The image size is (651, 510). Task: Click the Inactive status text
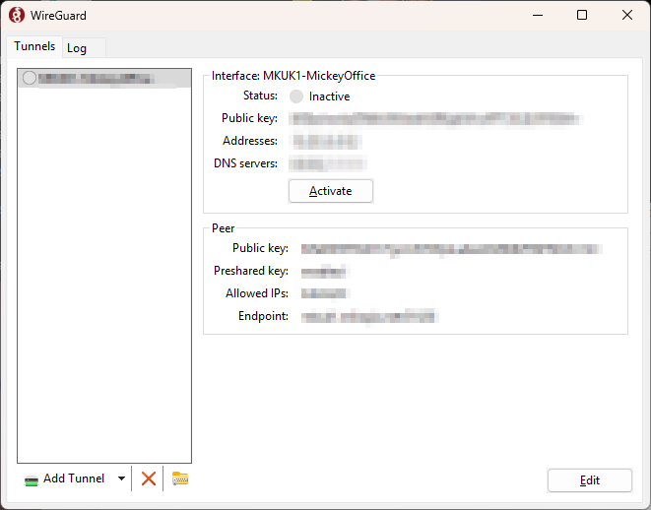point(329,96)
